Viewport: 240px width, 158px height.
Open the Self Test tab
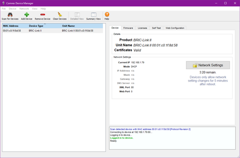pos(156,28)
